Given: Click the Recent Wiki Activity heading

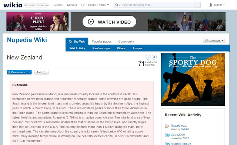Looking at the screenshot, I should point(183,115).
